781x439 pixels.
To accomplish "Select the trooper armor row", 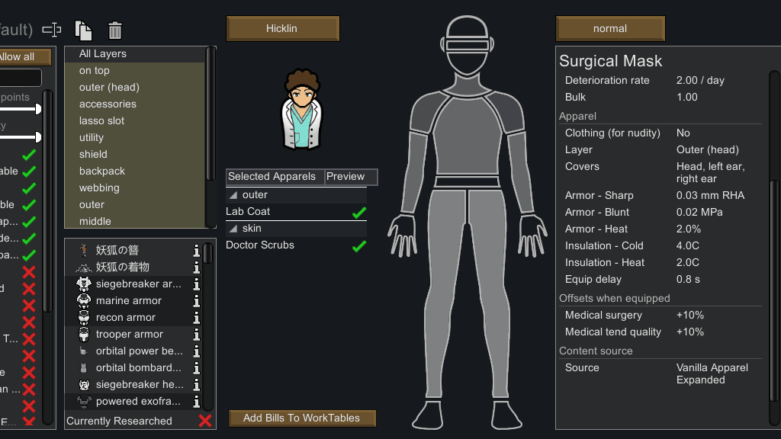I will click(x=133, y=335).
